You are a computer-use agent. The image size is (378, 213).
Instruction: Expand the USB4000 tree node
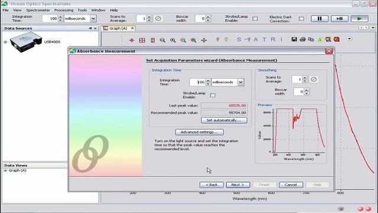(5, 42)
